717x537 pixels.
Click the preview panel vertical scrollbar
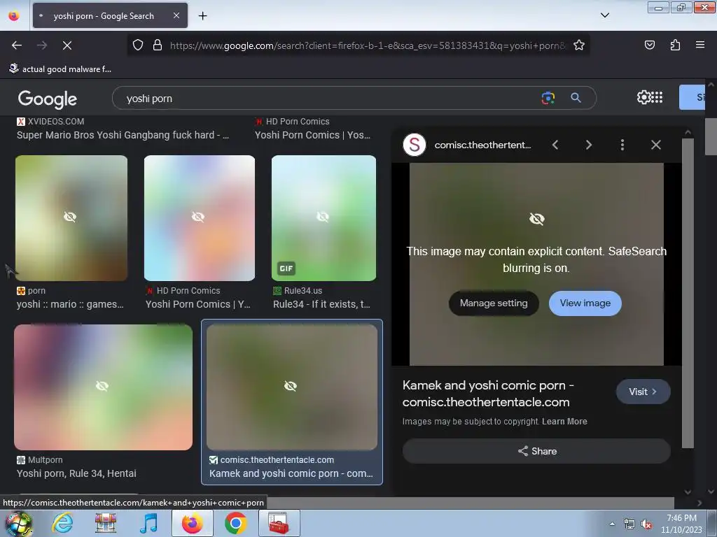[688, 292]
